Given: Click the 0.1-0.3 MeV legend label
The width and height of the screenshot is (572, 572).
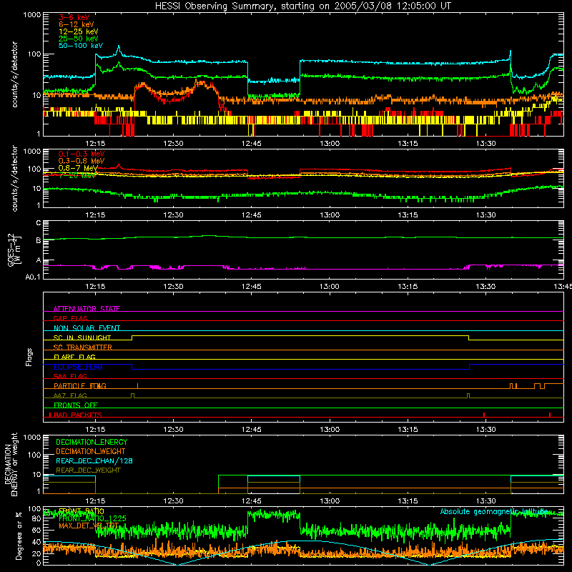Looking at the screenshot, I should tap(82, 154).
